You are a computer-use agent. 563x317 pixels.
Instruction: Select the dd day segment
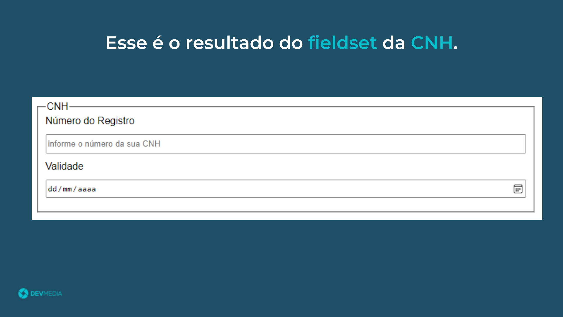(52, 189)
